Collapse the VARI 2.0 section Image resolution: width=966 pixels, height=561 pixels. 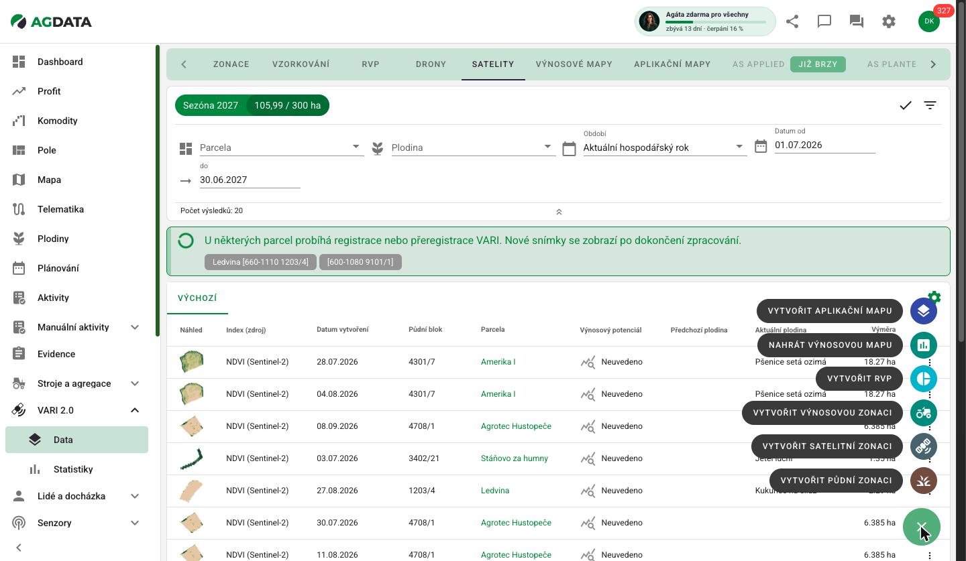(135, 410)
